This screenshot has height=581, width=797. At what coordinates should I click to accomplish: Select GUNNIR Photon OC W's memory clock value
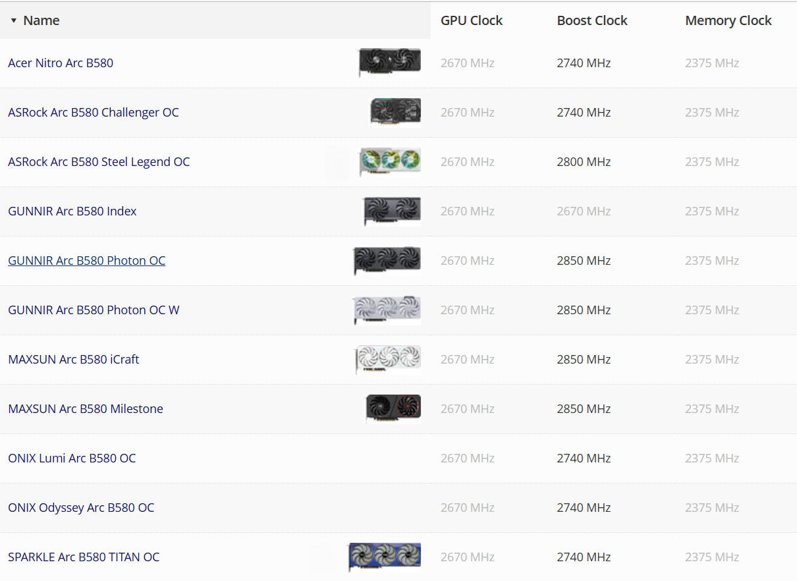tap(712, 310)
